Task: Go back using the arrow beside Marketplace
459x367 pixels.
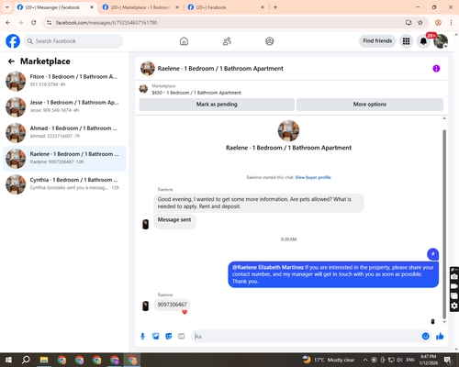Action: (11, 61)
